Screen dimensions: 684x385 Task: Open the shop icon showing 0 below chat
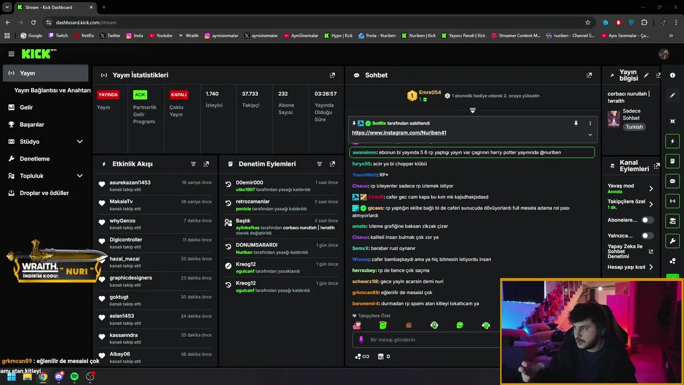pos(384,357)
